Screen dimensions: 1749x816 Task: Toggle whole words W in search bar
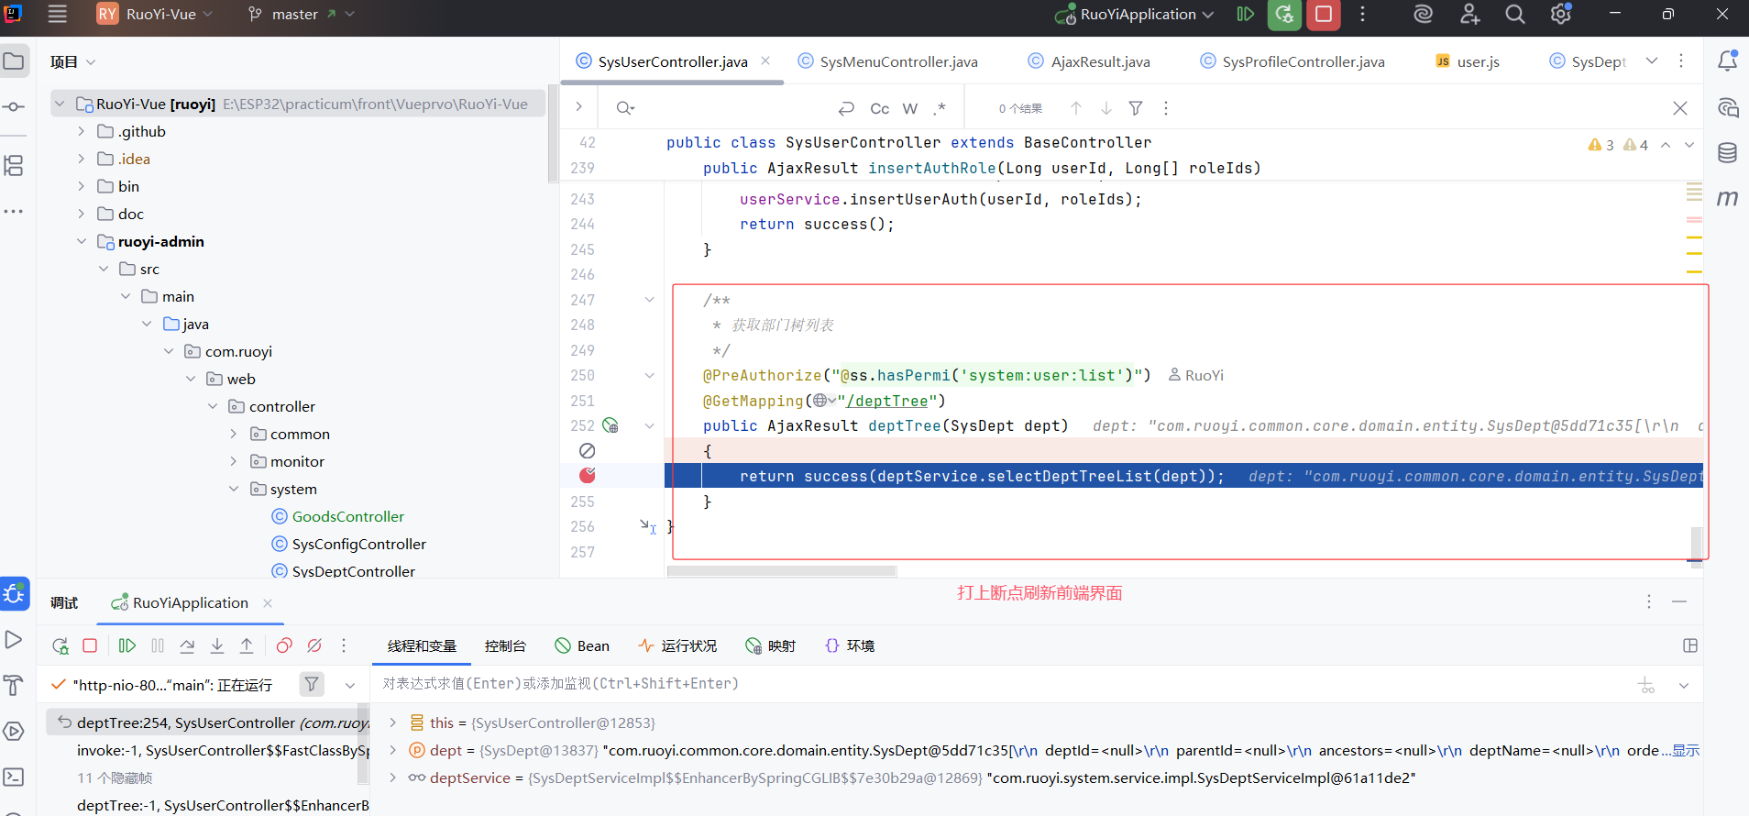coord(910,108)
